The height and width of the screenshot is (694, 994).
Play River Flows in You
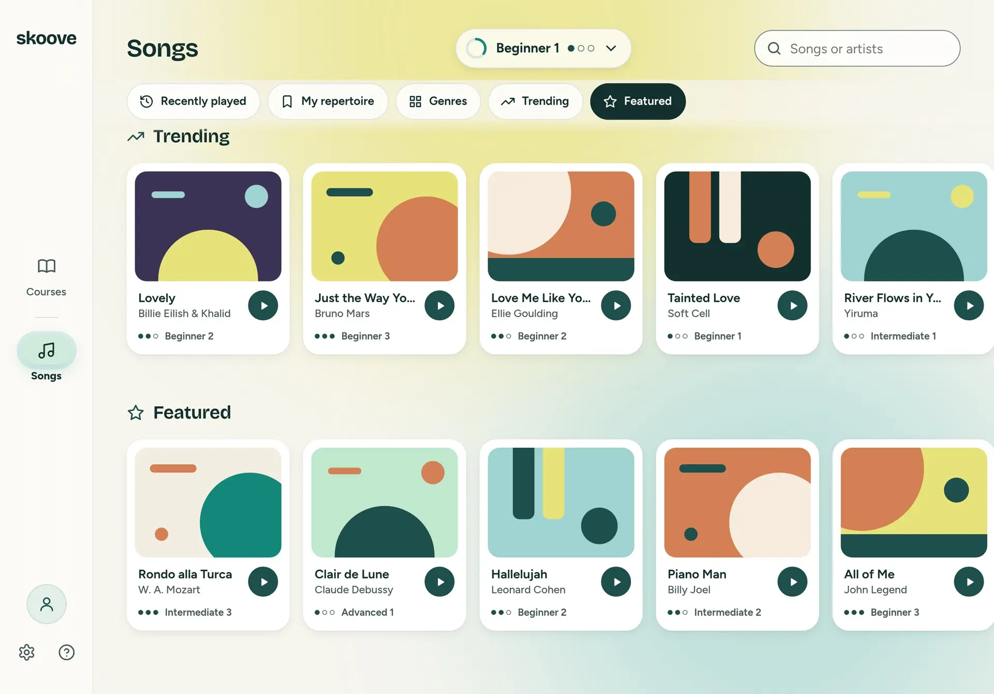coord(969,305)
